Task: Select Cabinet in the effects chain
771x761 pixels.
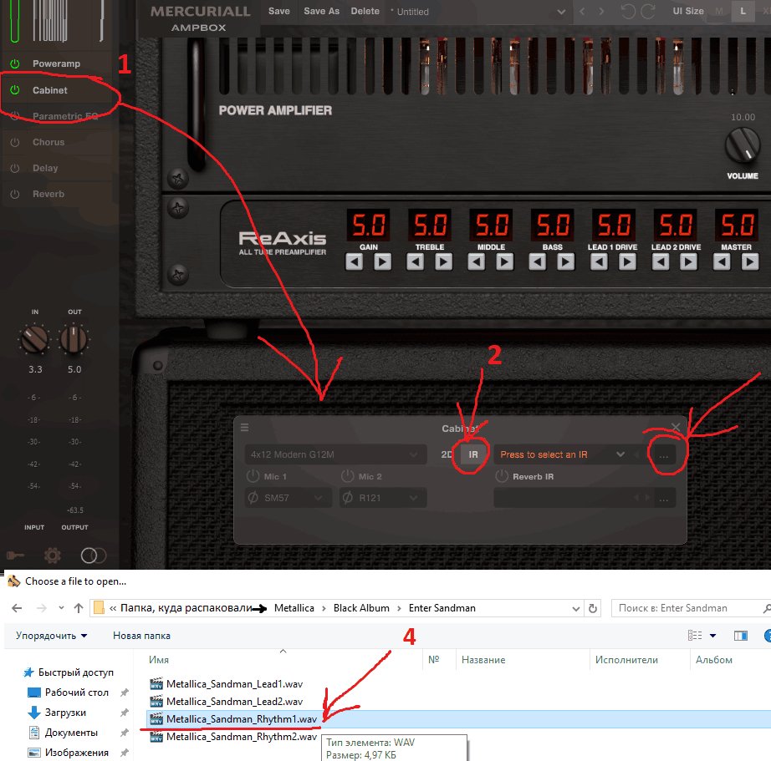Action: pyautogui.click(x=50, y=90)
